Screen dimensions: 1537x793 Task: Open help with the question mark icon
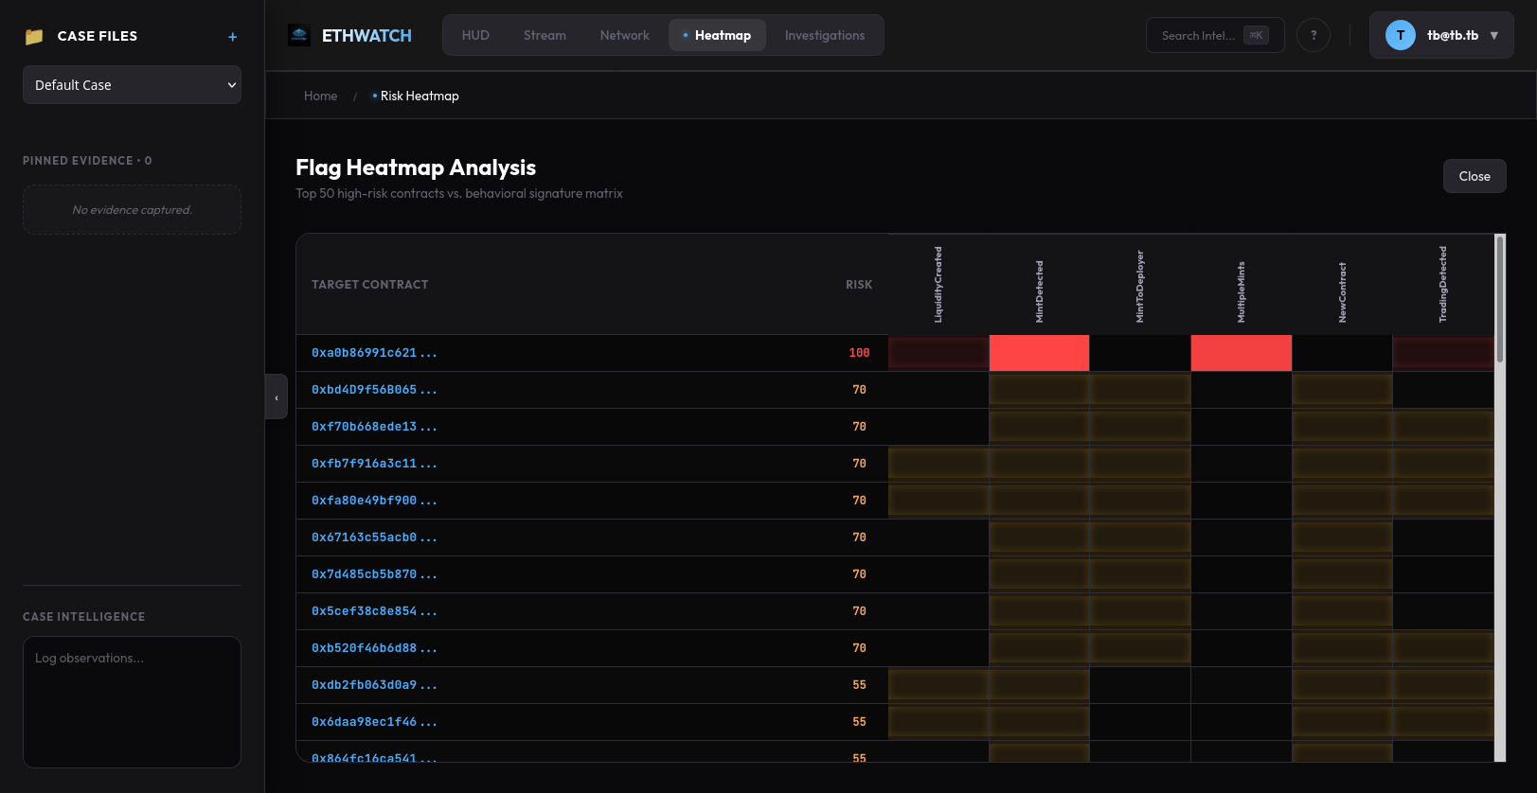pyautogui.click(x=1314, y=35)
